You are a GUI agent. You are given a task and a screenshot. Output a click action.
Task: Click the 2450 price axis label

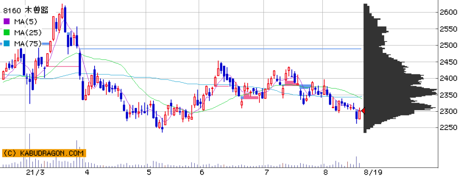coord(448,62)
